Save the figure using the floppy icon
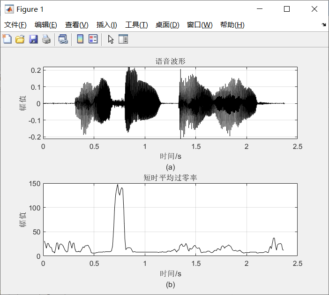The width and height of the screenshot is (329, 295). pos(33,39)
